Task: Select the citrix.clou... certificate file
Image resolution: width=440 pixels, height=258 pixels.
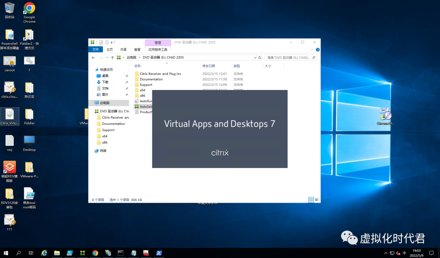Action: [x=9, y=90]
